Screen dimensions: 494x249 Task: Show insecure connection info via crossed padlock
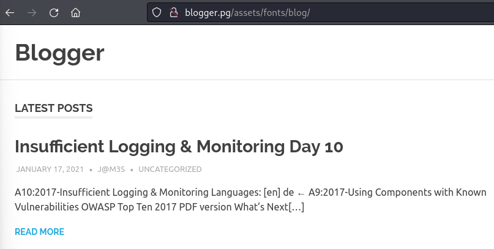pyautogui.click(x=174, y=13)
